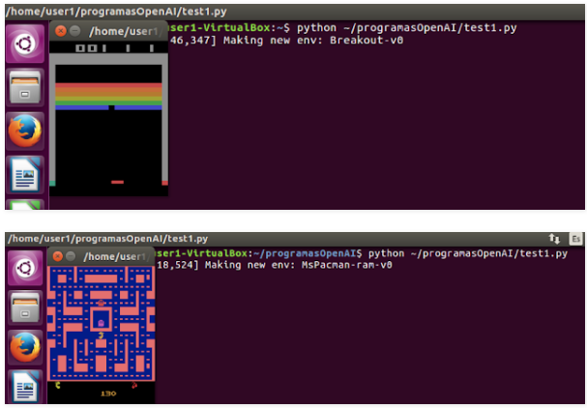Open LibreOffice Writer in bottom screenshot launcher
This screenshot has width=587, height=408.
25,387
